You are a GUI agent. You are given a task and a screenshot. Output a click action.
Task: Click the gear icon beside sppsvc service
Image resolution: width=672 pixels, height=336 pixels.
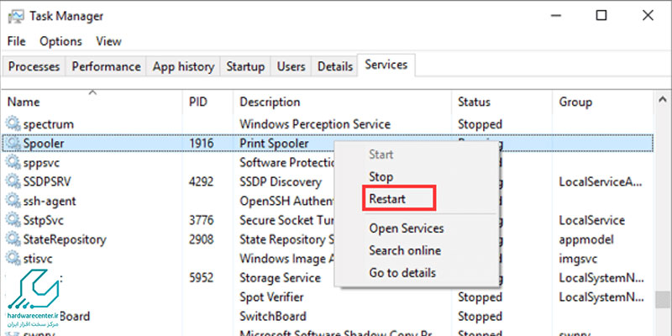coord(13,162)
